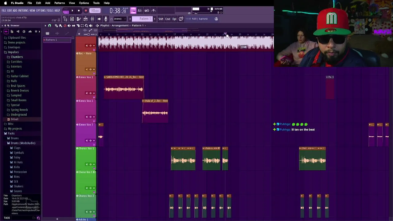
Task: Open the playlist menu arrow left of magnet
Action: click(45, 25)
